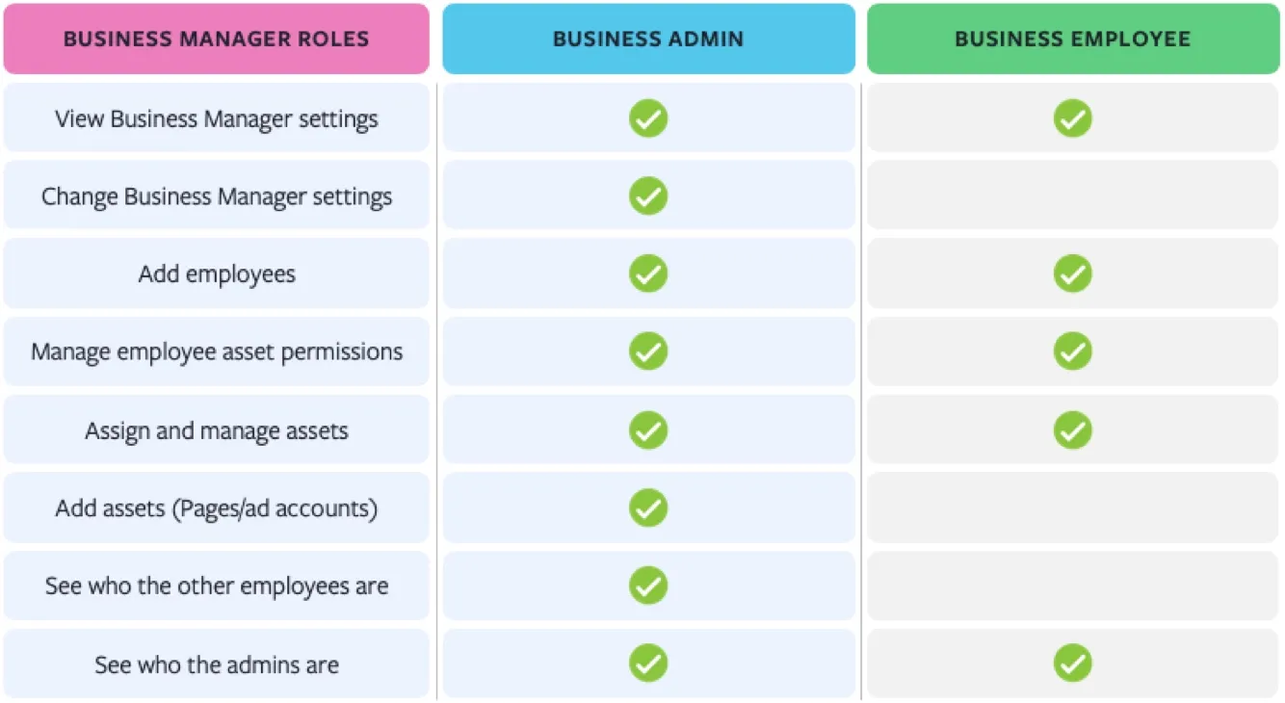1285x703 pixels.
Task: Click the Business Admin checkmark for View Business Manager settings
Action: click(648, 118)
